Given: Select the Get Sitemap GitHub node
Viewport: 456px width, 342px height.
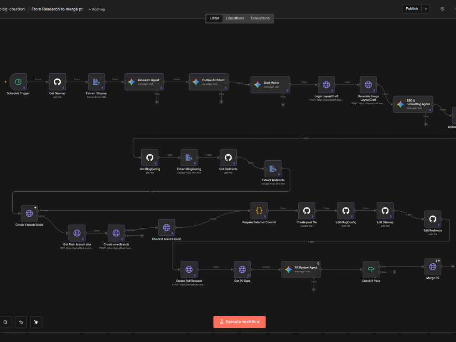Looking at the screenshot, I should pyautogui.click(x=57, y=82).
